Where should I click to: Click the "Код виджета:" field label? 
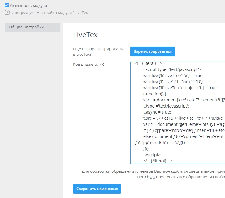pyautogui.click(x=86, y=65)
